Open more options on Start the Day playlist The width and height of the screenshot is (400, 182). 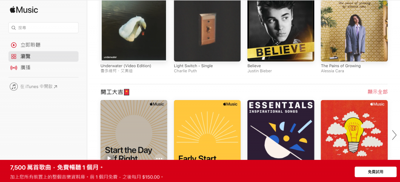point(159,158)
